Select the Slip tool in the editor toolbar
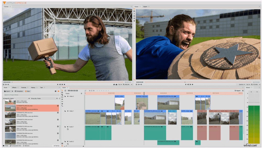 62,97
